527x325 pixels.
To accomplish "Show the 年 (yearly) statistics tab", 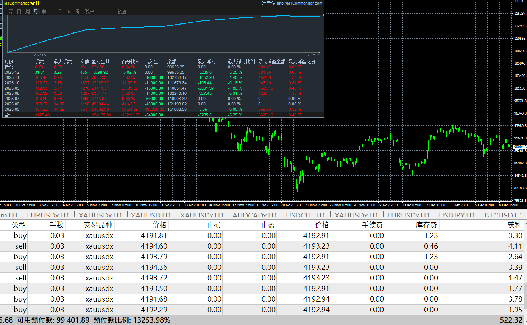I will pos(52,12).
